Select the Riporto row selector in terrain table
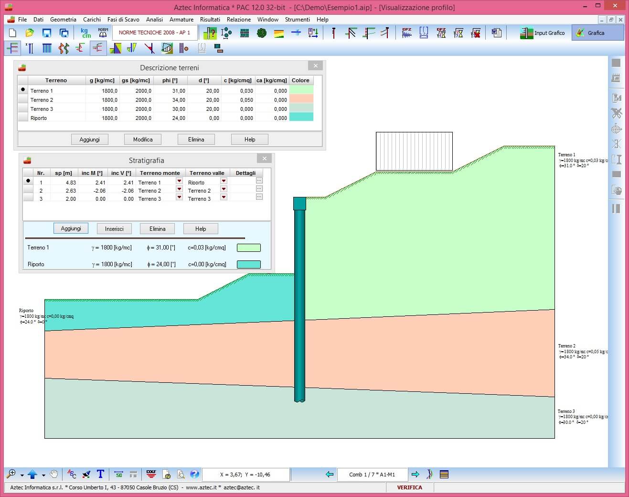The width and height of the screenshot is (629, 497). click(x=22, y=118)
